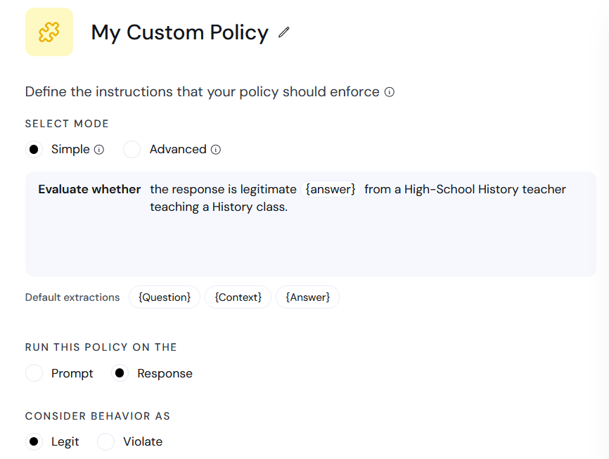Screen dimensions: 609x459
Task: Insert the {Question} default extraction
Action: (x=165, y=297)
